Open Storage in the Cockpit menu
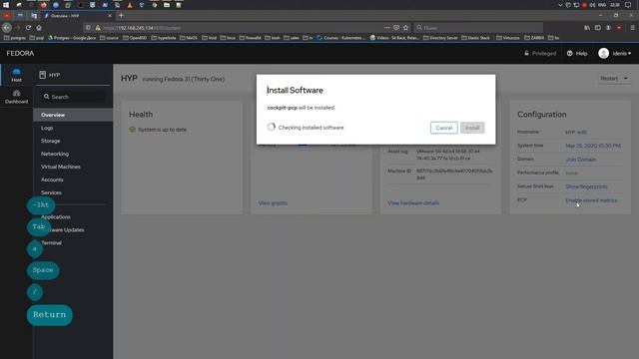This screenshot has height=359, width=639. (51, 141)
